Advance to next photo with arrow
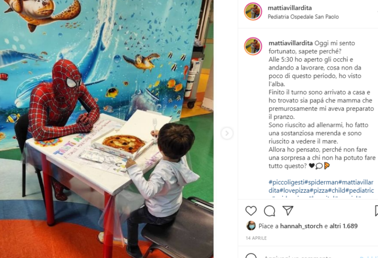The width and height of the screenshot is (378, 258). coord(227,133)
